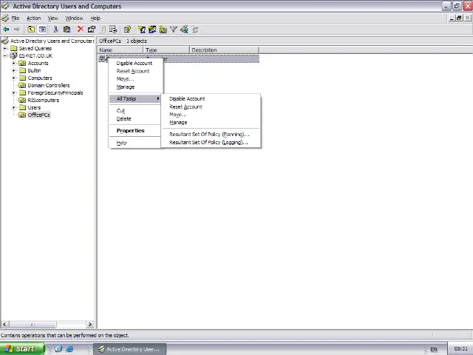The width and height of the screenshot is (473, 355).
Task: Choose Reset Account in All Tasks submenu
Action: pos(211,106)
